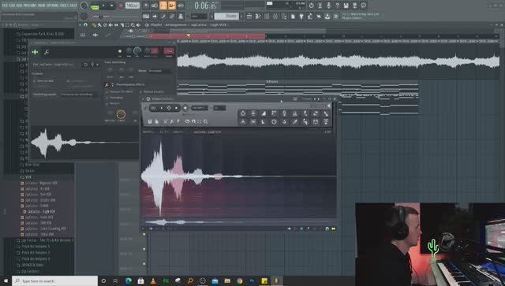Click the main transport stop button
Image resolution: width=505 pixels, height=286 pixels.
(112, 6)
